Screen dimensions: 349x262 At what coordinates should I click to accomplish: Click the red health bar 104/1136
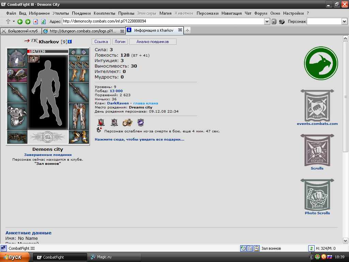coord(48,51)
